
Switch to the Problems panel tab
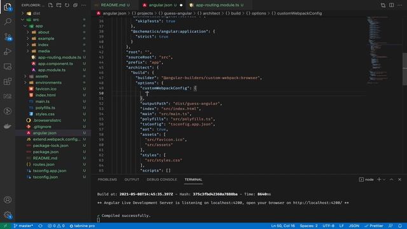(107, 179)
